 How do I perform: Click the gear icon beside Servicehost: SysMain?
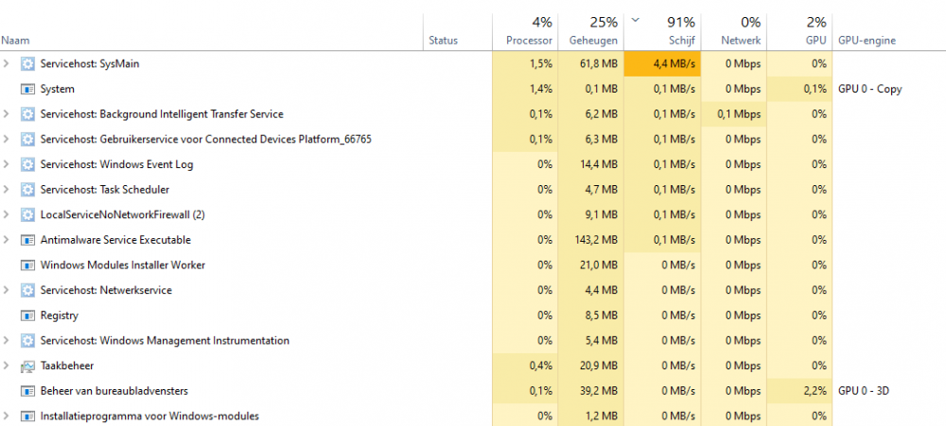click(x=27, y=63)
